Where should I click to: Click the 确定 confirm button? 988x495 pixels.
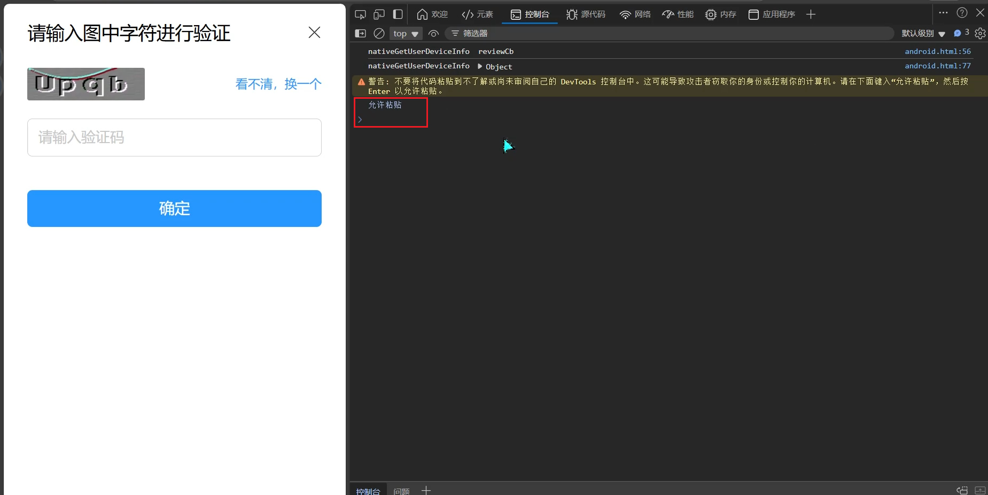[174, 208]
